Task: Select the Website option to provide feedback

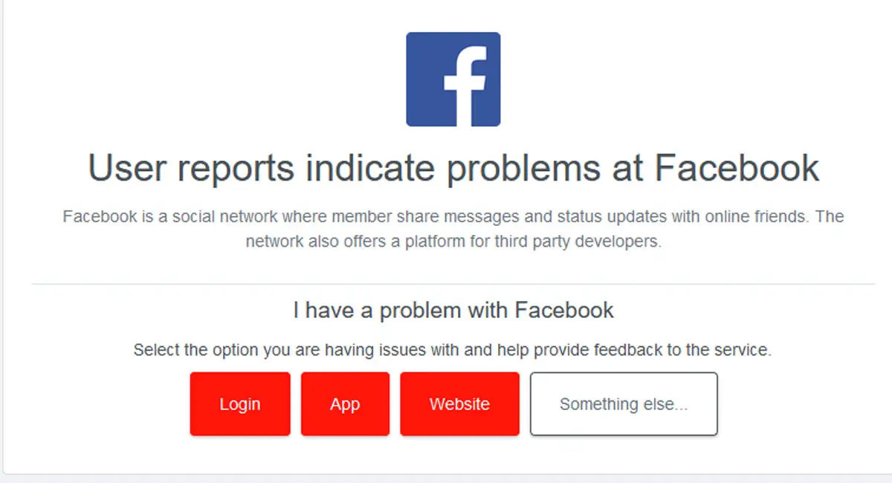Action: pos(459,403)
